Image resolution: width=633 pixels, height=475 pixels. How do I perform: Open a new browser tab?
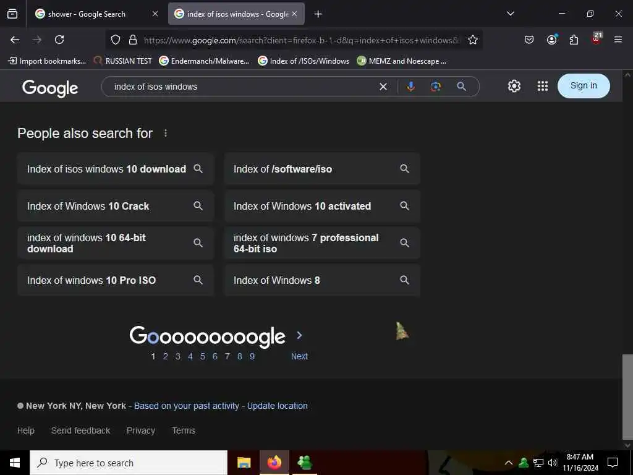click(318, 14)
